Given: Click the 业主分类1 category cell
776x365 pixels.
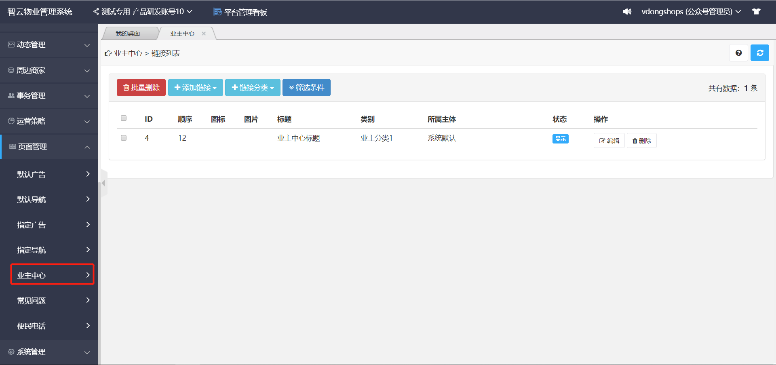Looking at the screenshot, I should (376, 138).
